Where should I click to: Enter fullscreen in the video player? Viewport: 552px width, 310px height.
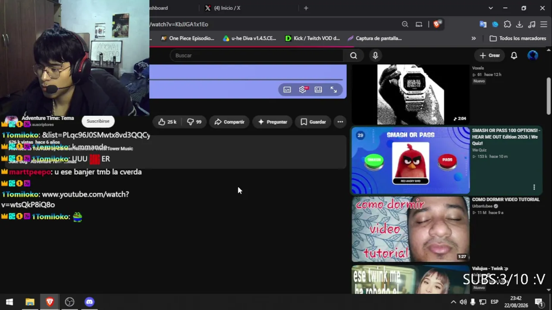334,90
